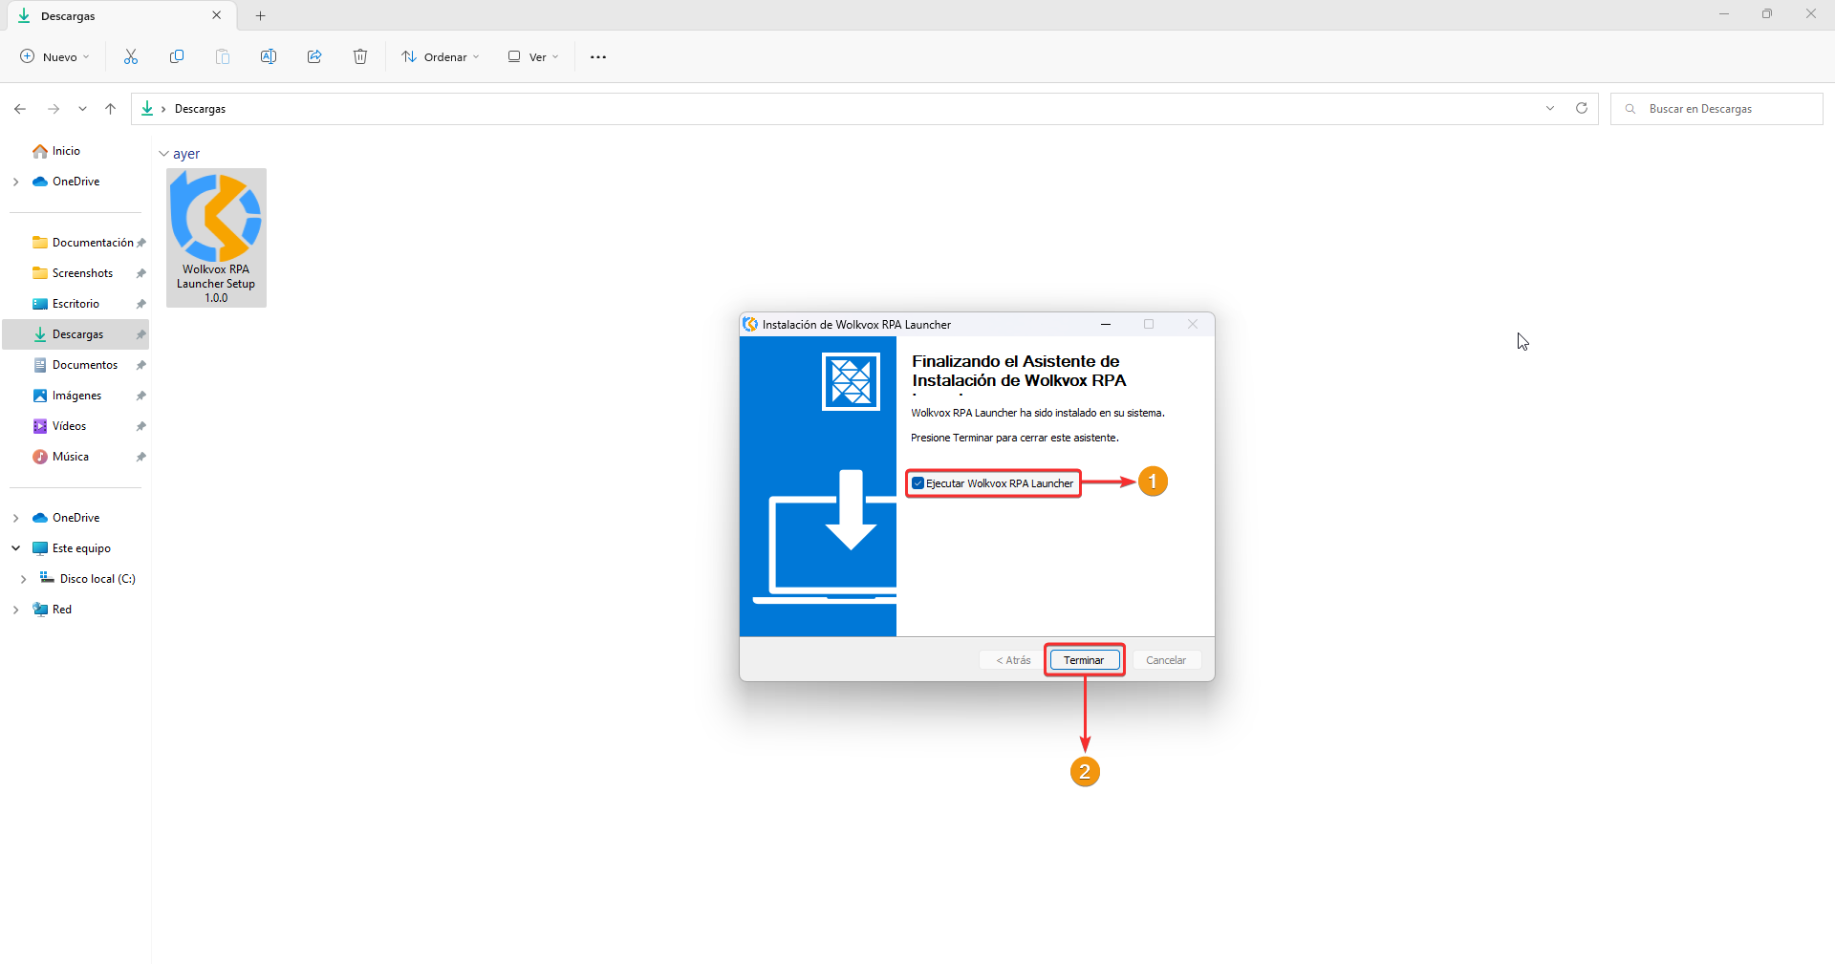Minimize the Wolkvox installer dialog
This screenshot has width=1835, height=964.
[1106, 325]
